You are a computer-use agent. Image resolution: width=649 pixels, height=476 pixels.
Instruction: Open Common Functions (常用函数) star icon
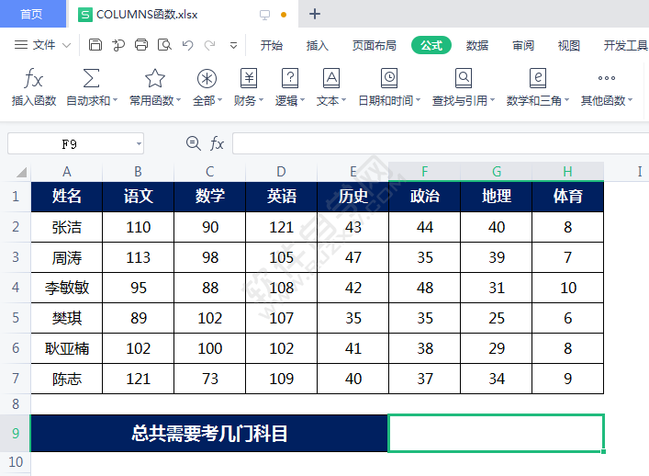tap(155, 78)
